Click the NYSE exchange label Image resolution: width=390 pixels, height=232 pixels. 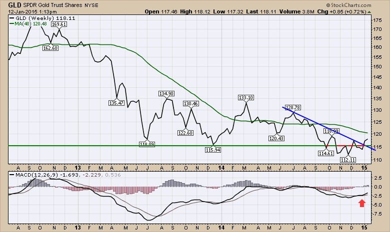point(92,5)
